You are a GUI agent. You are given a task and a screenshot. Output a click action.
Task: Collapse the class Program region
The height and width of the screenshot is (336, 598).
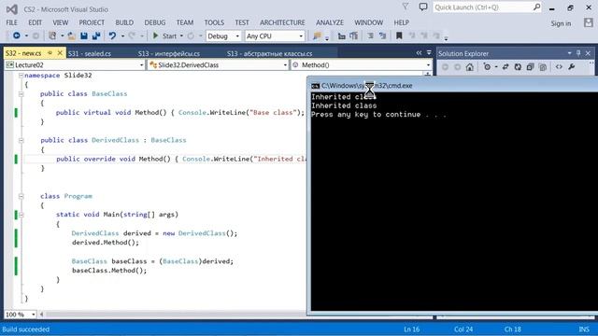click(21, 196)
